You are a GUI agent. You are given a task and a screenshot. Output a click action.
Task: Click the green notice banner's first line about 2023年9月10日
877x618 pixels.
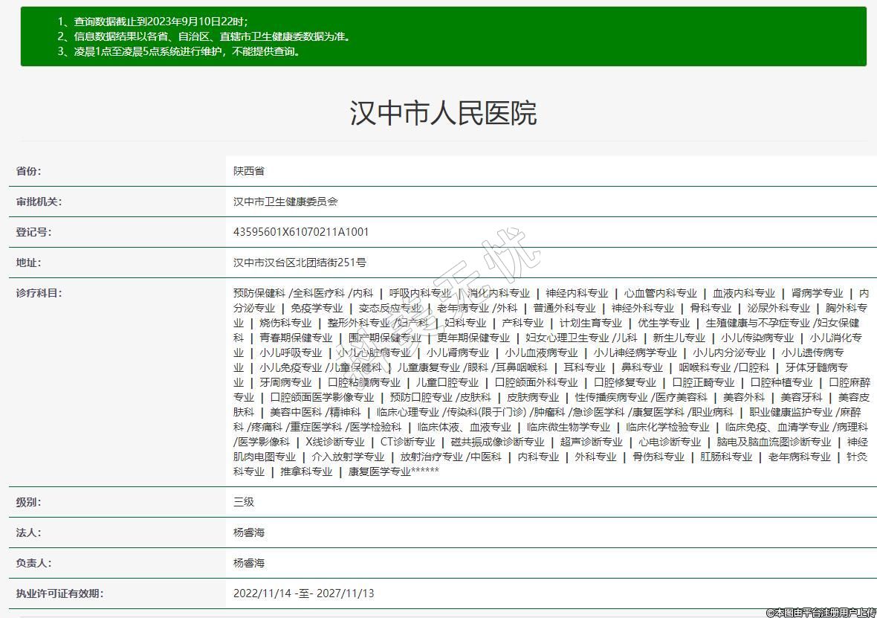[x=153, y=22]
